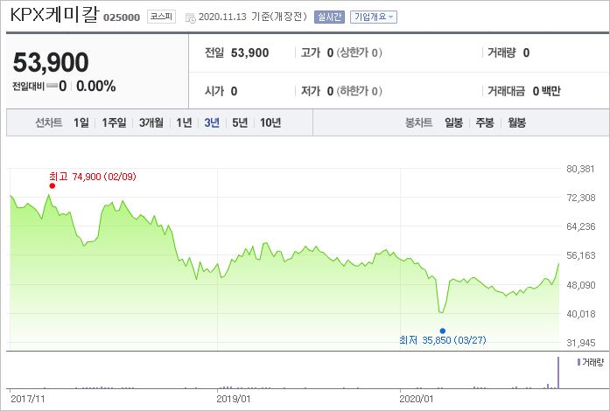Click the 56,163 price axis label

581,255
